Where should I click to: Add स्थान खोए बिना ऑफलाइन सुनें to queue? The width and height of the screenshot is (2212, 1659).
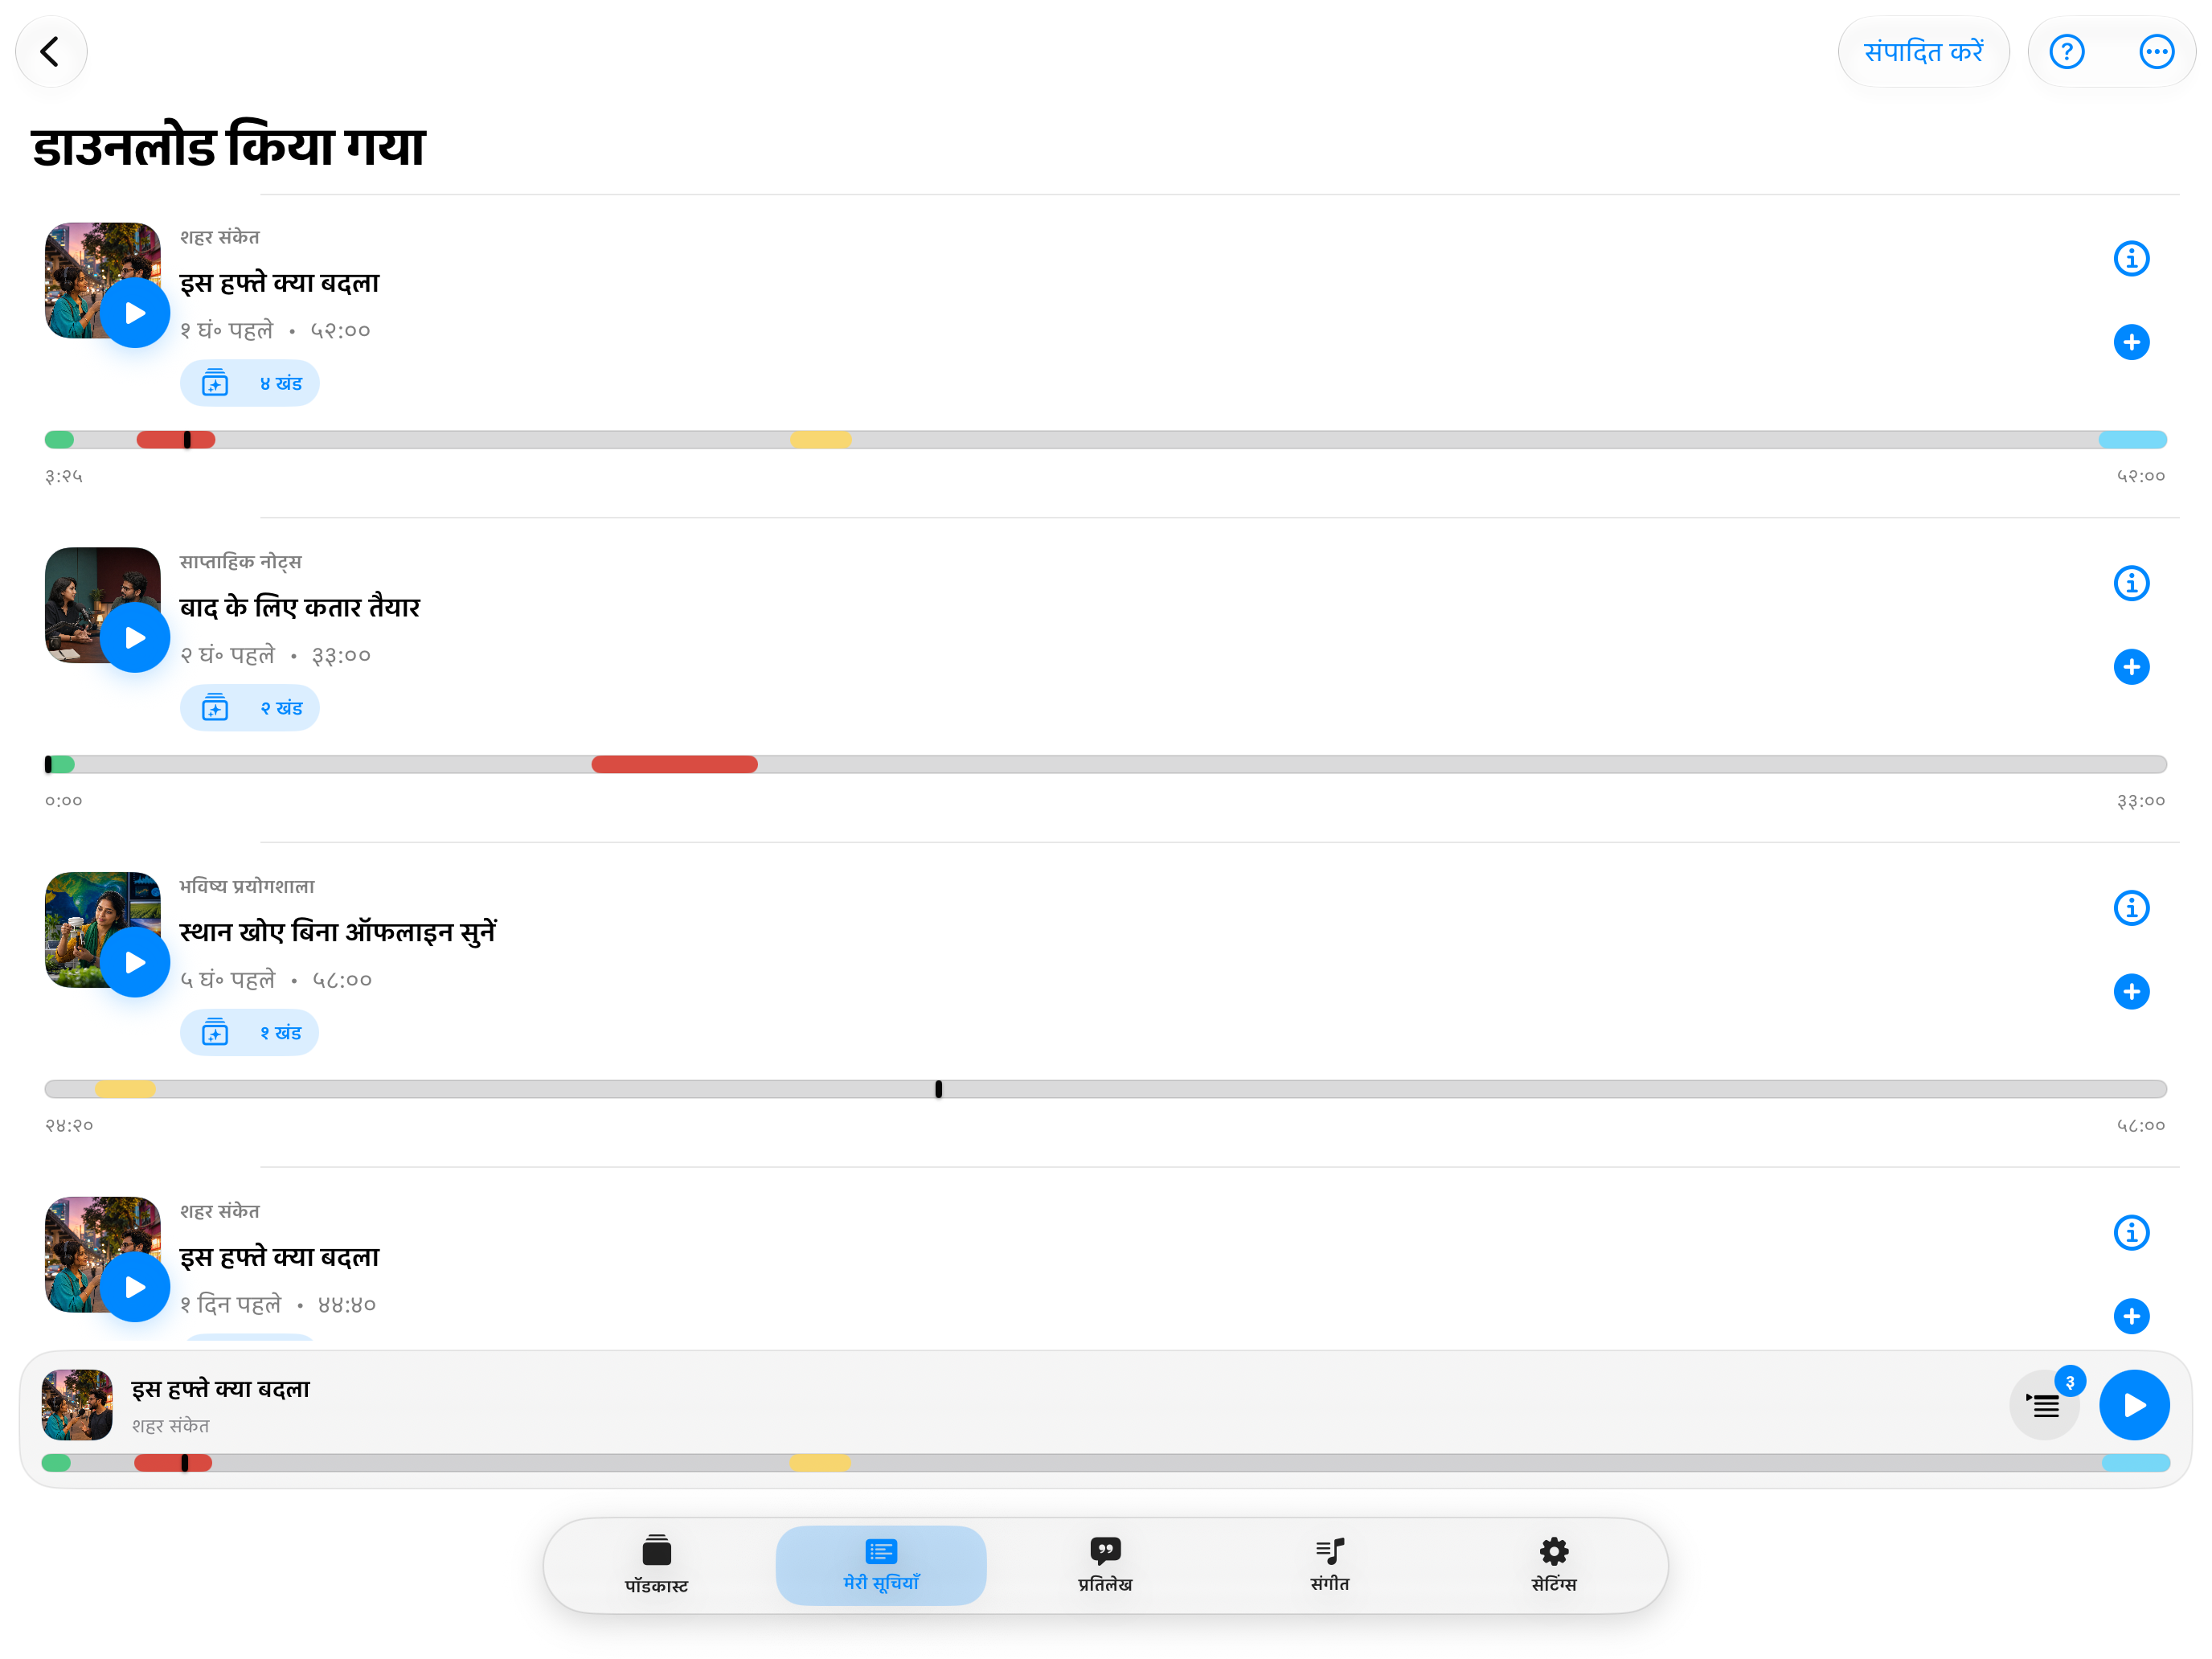(2131, 992)
